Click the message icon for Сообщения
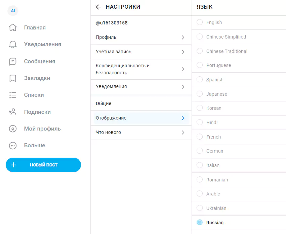 tap(13, 61)
